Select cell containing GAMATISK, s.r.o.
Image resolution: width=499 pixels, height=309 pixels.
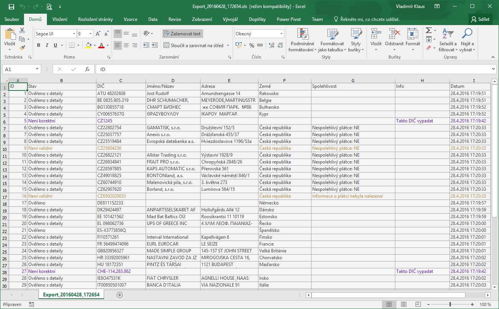coord(173,128)
